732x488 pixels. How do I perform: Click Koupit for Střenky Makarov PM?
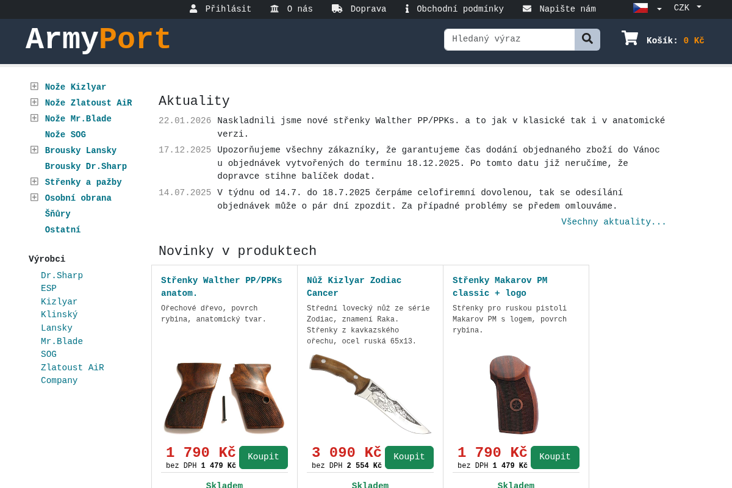click(555, 457)
